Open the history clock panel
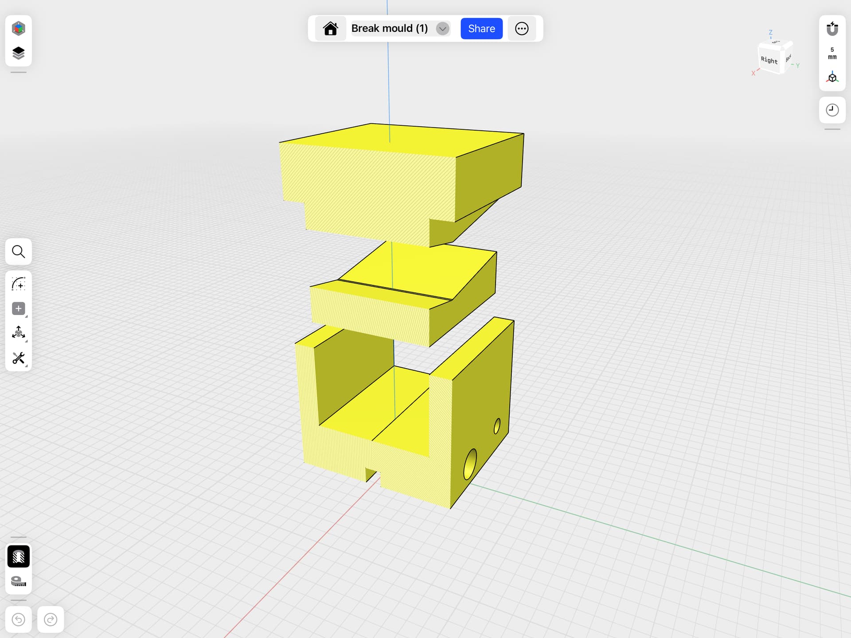The height and width of the screenshot is (638, 851). [x=832, y=110]
